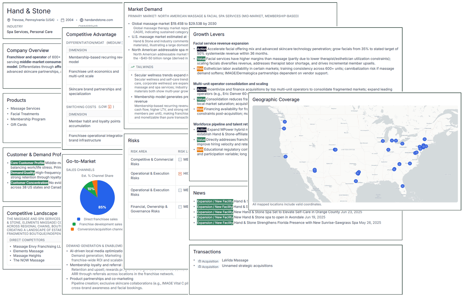The height and width of the screenshot is (298, 465).
Task: Select the calendar icon beside founding year 2004
Action: pyautogui.click(x=63, y=20)
